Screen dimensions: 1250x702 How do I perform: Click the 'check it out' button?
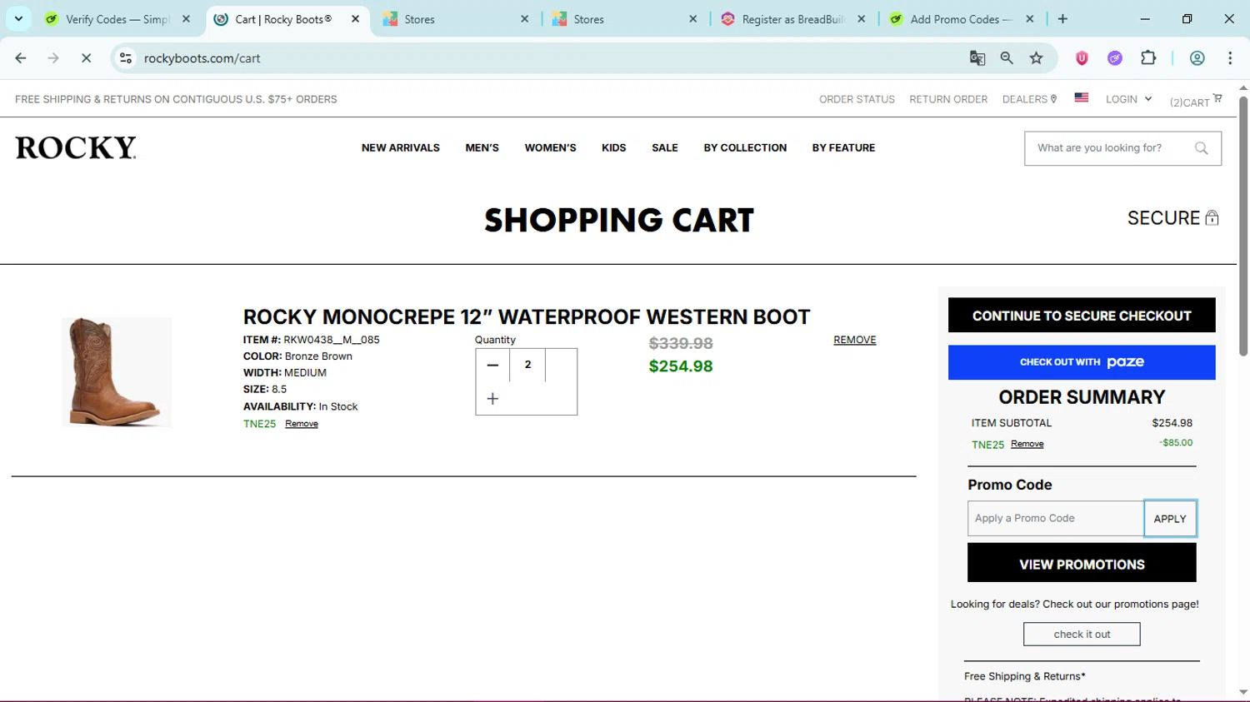coord(1082,635)
